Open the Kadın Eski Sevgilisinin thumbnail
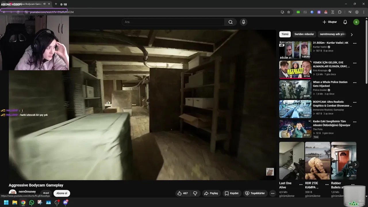The image size is (368, 207). 295,129
